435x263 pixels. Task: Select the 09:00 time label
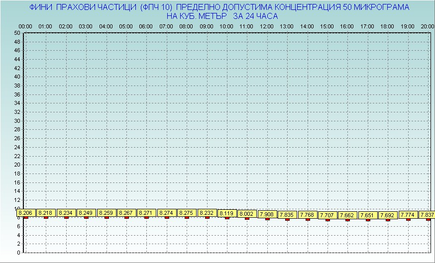[207, 27]
